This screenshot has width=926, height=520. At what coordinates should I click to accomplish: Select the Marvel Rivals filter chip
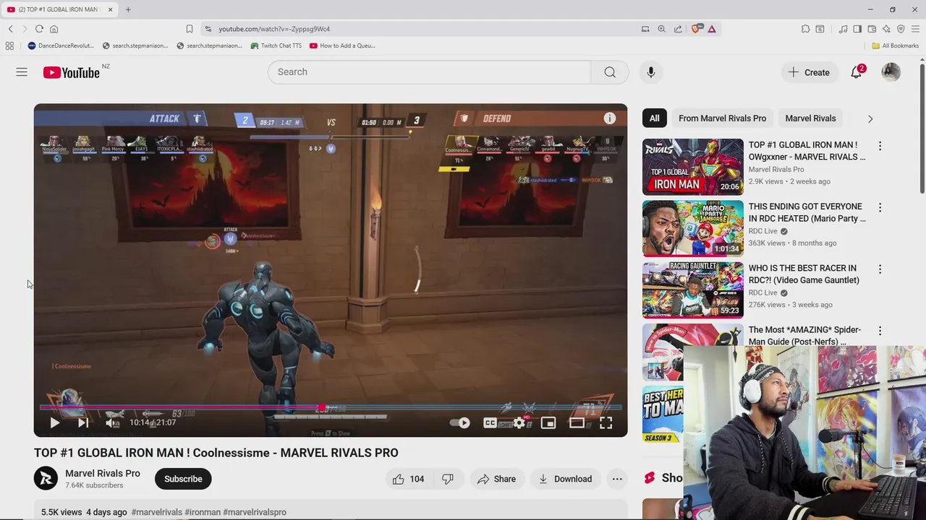(810, 118)
